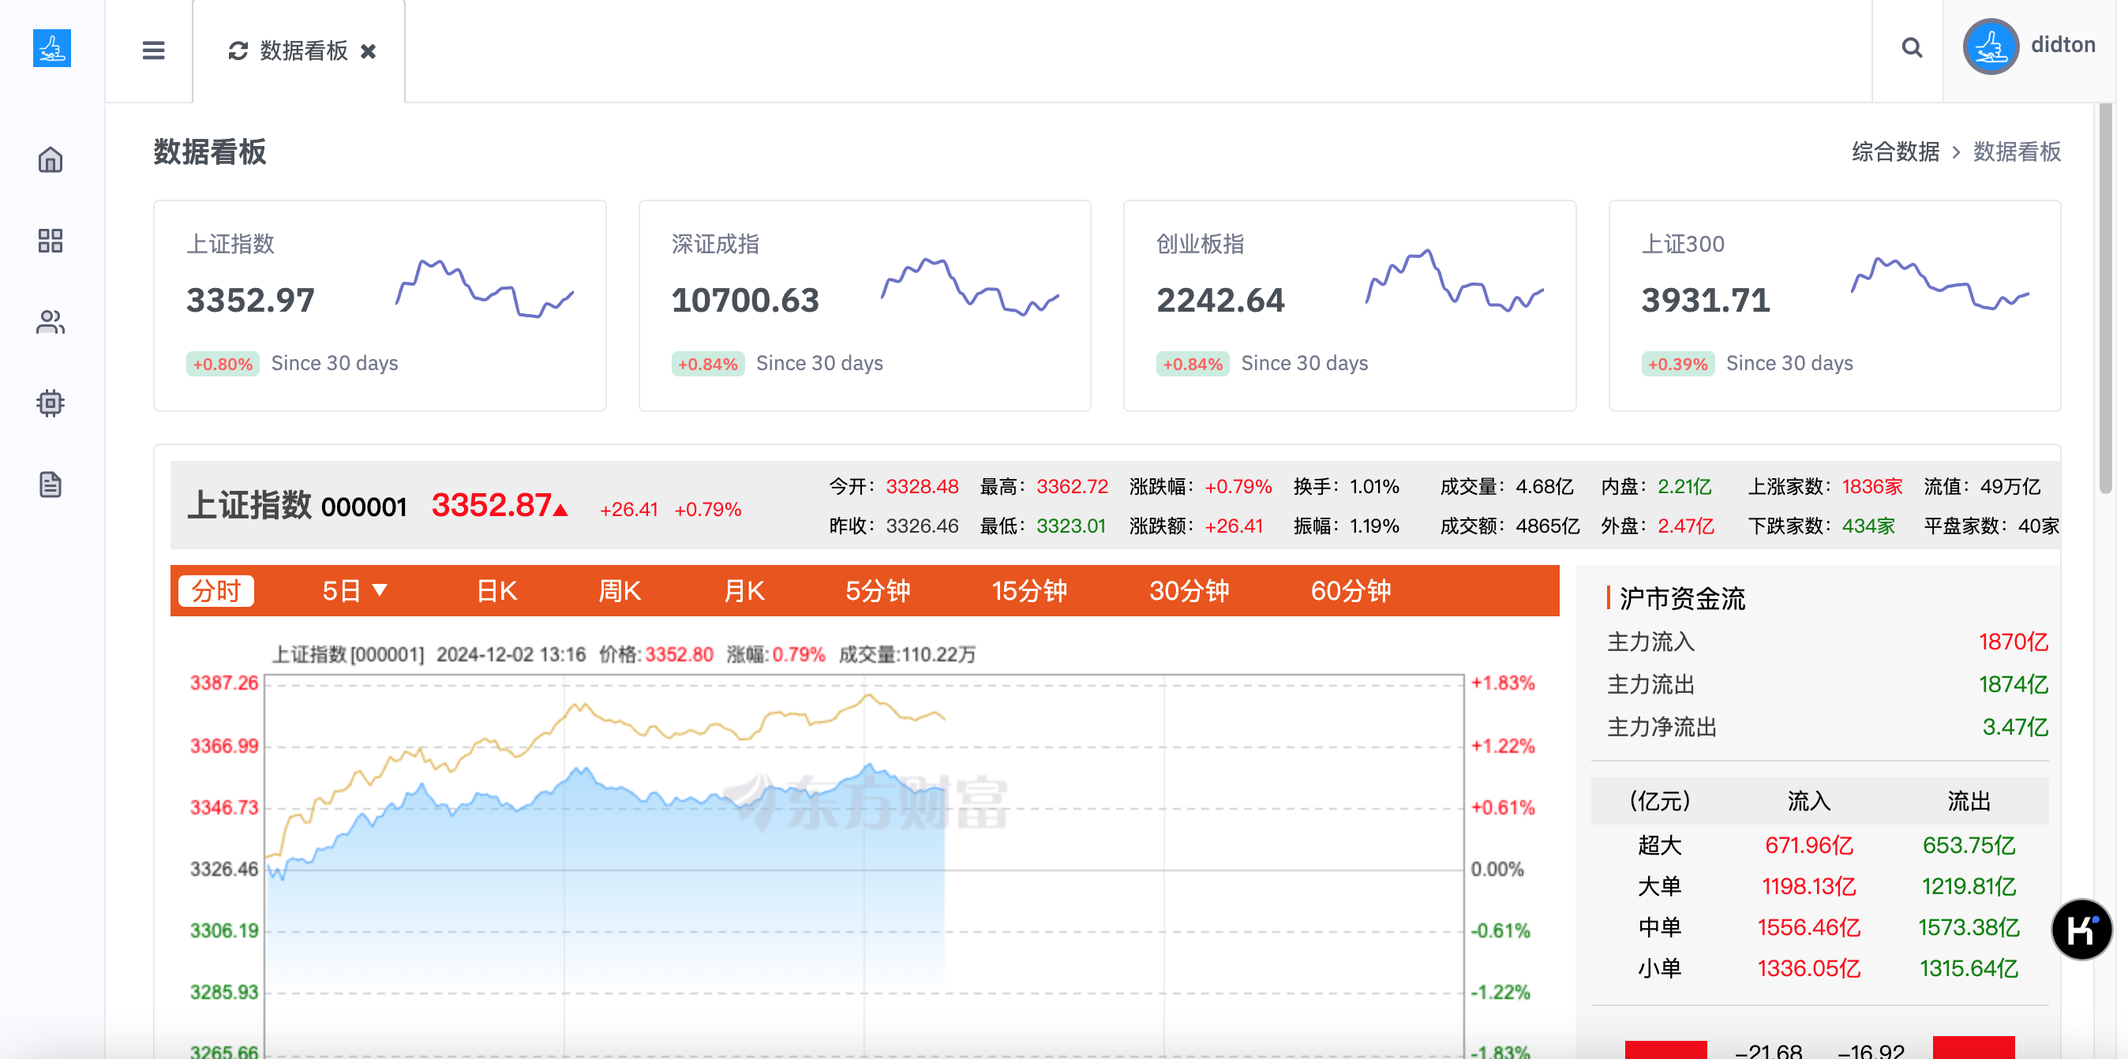Open the users sidebar icon

pyautogui.click(x=51, y=321)
